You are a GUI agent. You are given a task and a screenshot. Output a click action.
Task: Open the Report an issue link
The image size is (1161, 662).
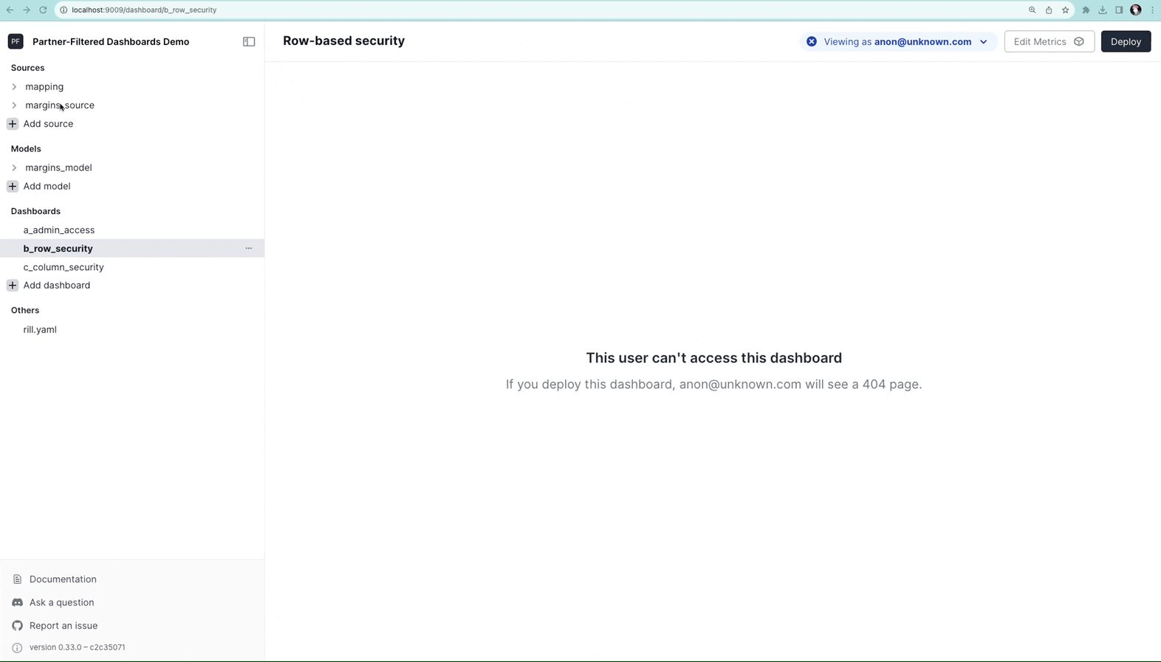[x=64, y=626]
